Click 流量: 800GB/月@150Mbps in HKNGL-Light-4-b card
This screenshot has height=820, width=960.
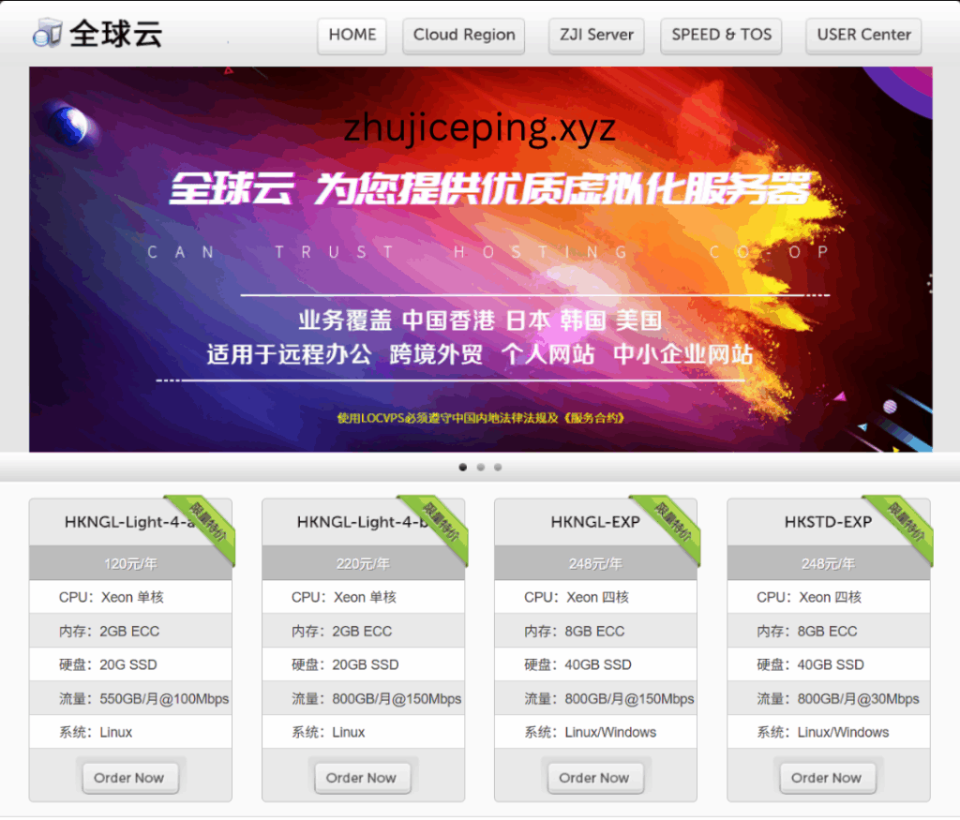click(x=363, y=698)
